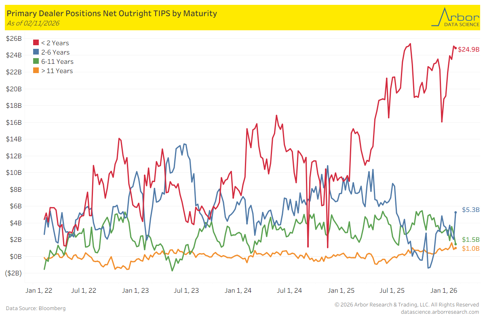
Task: Click the '($2B)' y-axis label
Action: coord(13,273)
